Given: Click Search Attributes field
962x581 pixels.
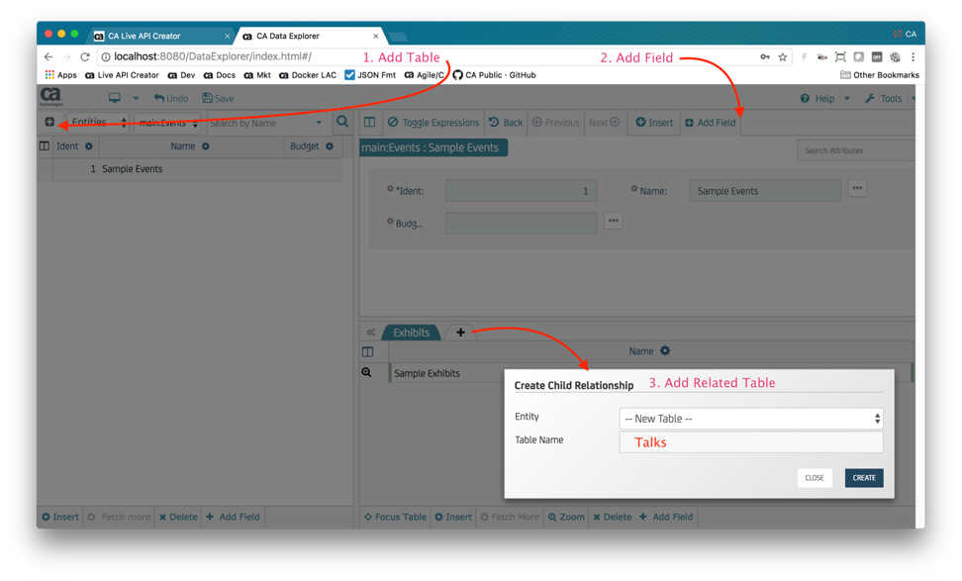Looking at the screenshot, I should pos(856,150).
